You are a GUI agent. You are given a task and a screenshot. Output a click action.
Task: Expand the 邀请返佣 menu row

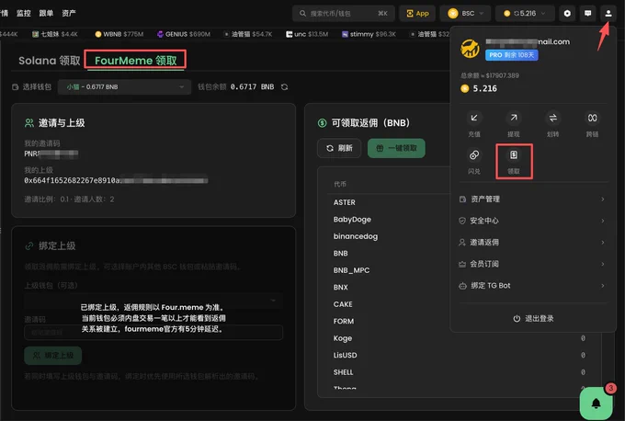(533, 242)
